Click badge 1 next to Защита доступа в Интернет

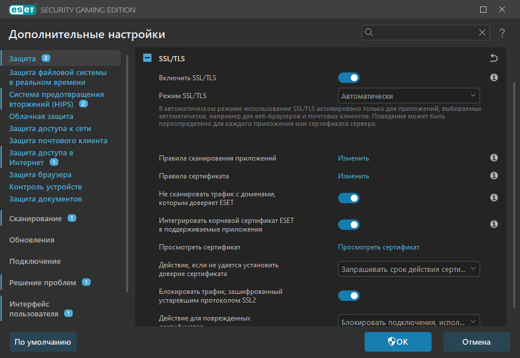[54, 162]
